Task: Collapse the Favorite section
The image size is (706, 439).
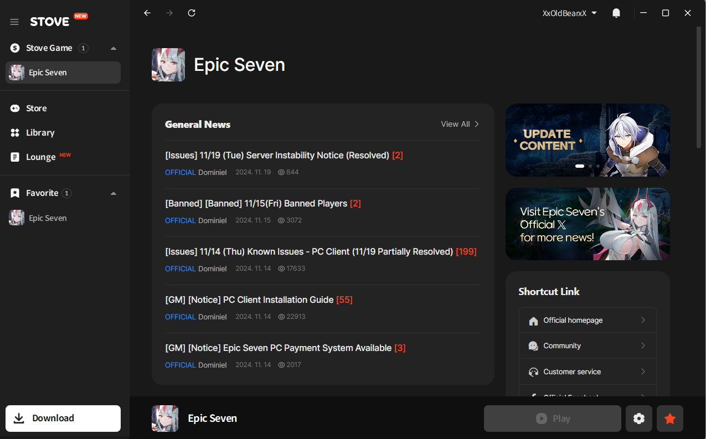Action: [x=114, y=193]
